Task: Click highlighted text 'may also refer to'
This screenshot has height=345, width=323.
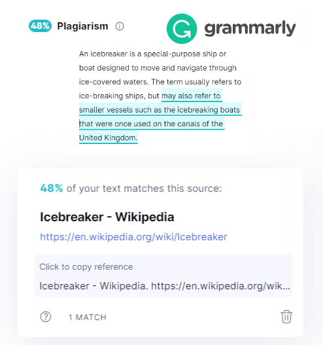Action: click(x=191, y=96)
